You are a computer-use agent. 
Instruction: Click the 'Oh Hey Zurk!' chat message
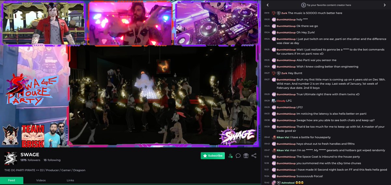point(306,33)
